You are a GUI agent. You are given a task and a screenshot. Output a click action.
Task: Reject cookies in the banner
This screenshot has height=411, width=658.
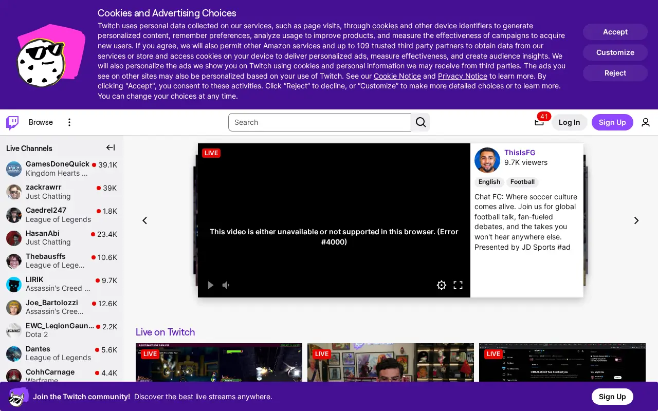[615, 73]
